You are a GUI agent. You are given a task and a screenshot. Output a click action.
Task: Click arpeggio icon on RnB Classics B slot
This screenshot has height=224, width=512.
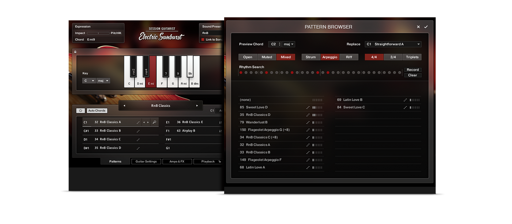coord(138,131)
